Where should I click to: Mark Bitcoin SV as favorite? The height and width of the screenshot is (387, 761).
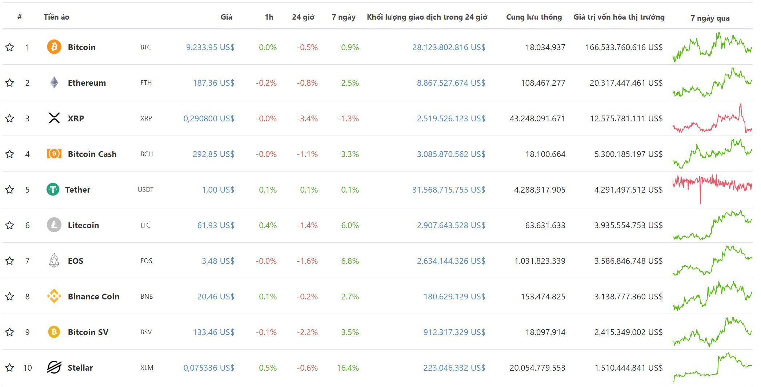click(x=10, y=332)
